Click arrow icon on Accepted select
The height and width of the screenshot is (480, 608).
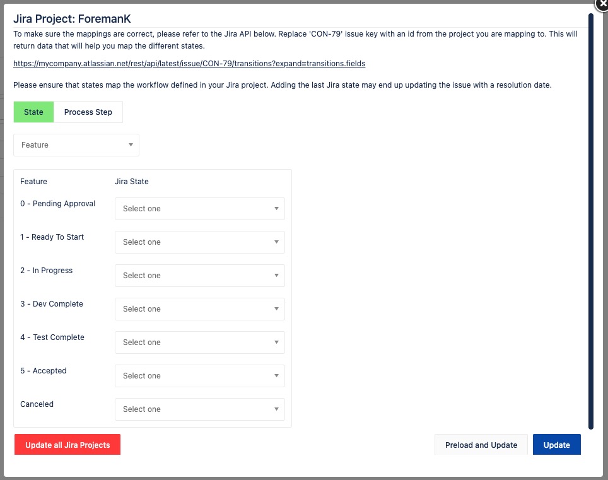click(x=276, y=376)
